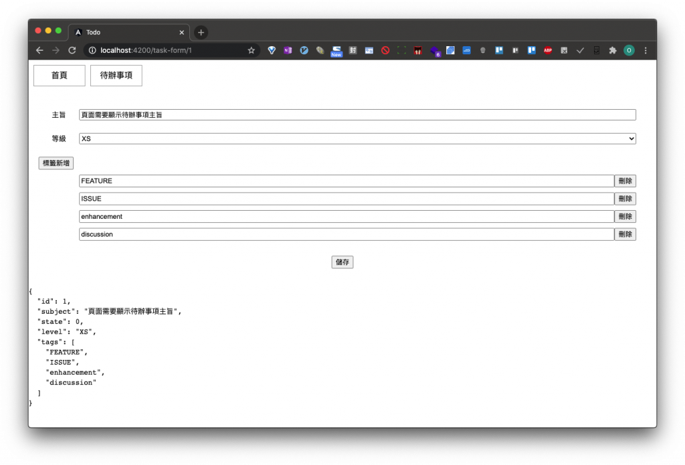Image resolution: width=685 pixels, height=465 pixels.
Task: Edit the ISSUE tag field
Action: (347, 199)
